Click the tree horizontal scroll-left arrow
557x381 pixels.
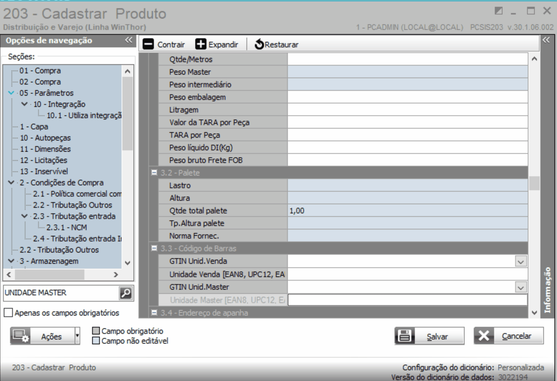tap(9, 275)
